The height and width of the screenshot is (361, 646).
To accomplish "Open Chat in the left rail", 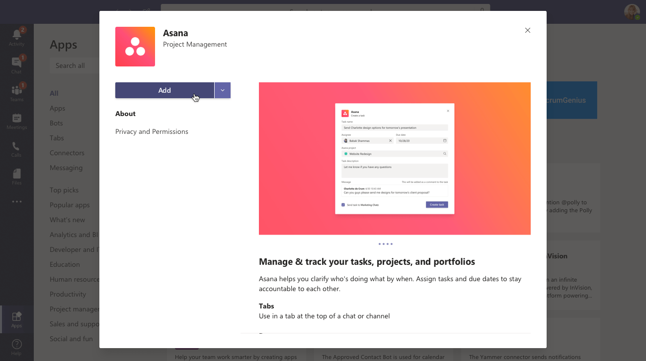I will click(x=16, y=65).
